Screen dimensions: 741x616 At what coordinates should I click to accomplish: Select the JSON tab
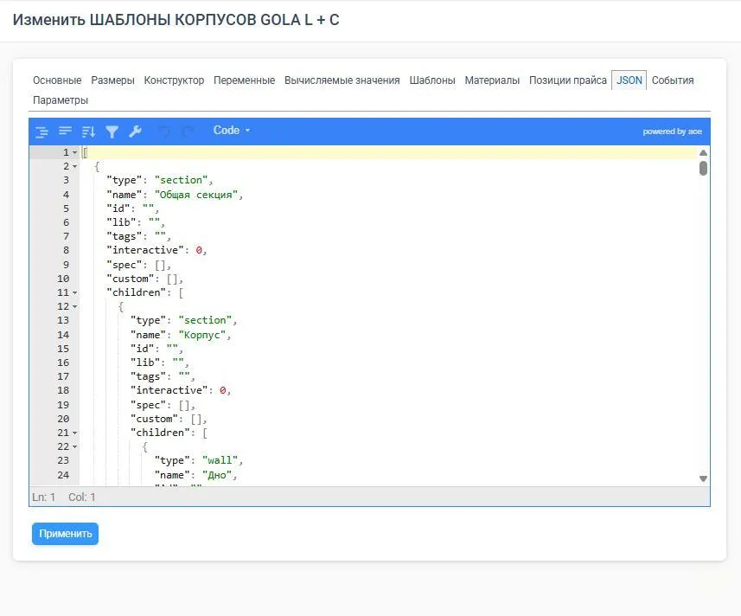click(629, 80)
